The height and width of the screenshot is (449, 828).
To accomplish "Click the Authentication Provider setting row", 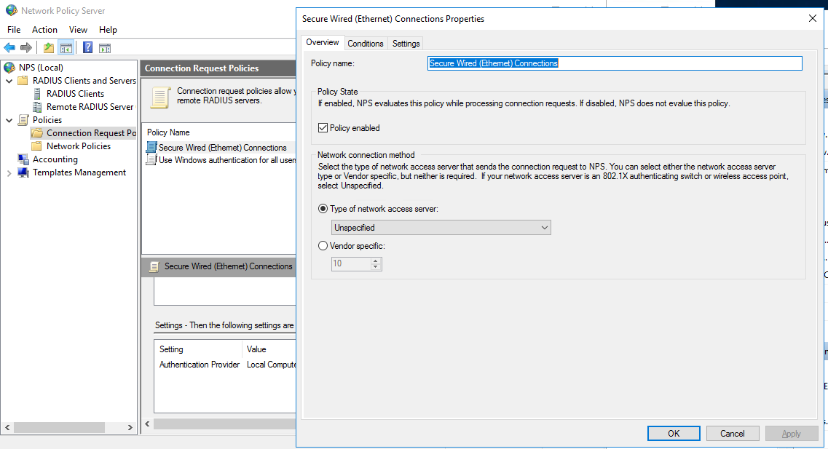I will 200,365.
